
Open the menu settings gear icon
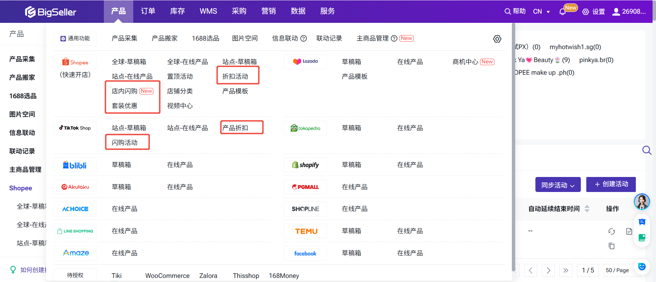tap(497, 39)
